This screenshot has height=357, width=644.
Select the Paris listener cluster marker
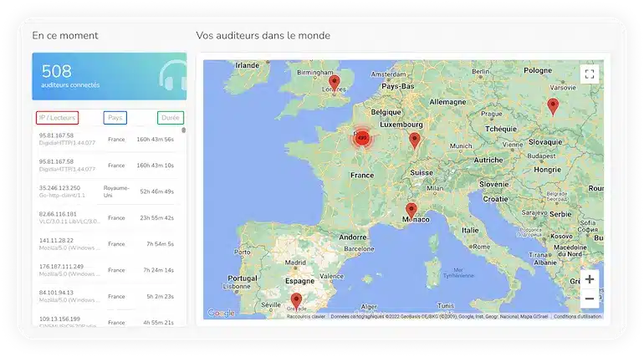(x=362, y=138)
